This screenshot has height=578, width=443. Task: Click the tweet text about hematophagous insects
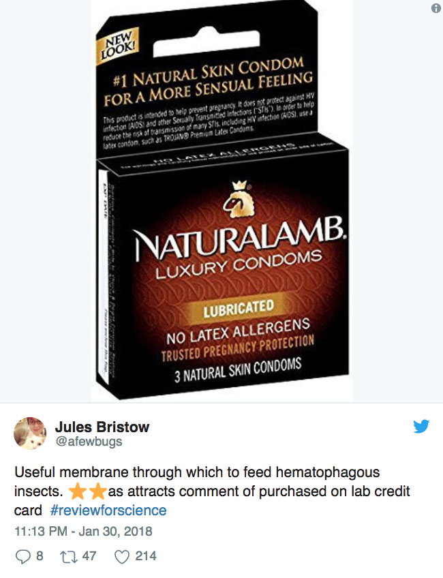(212, 491)
